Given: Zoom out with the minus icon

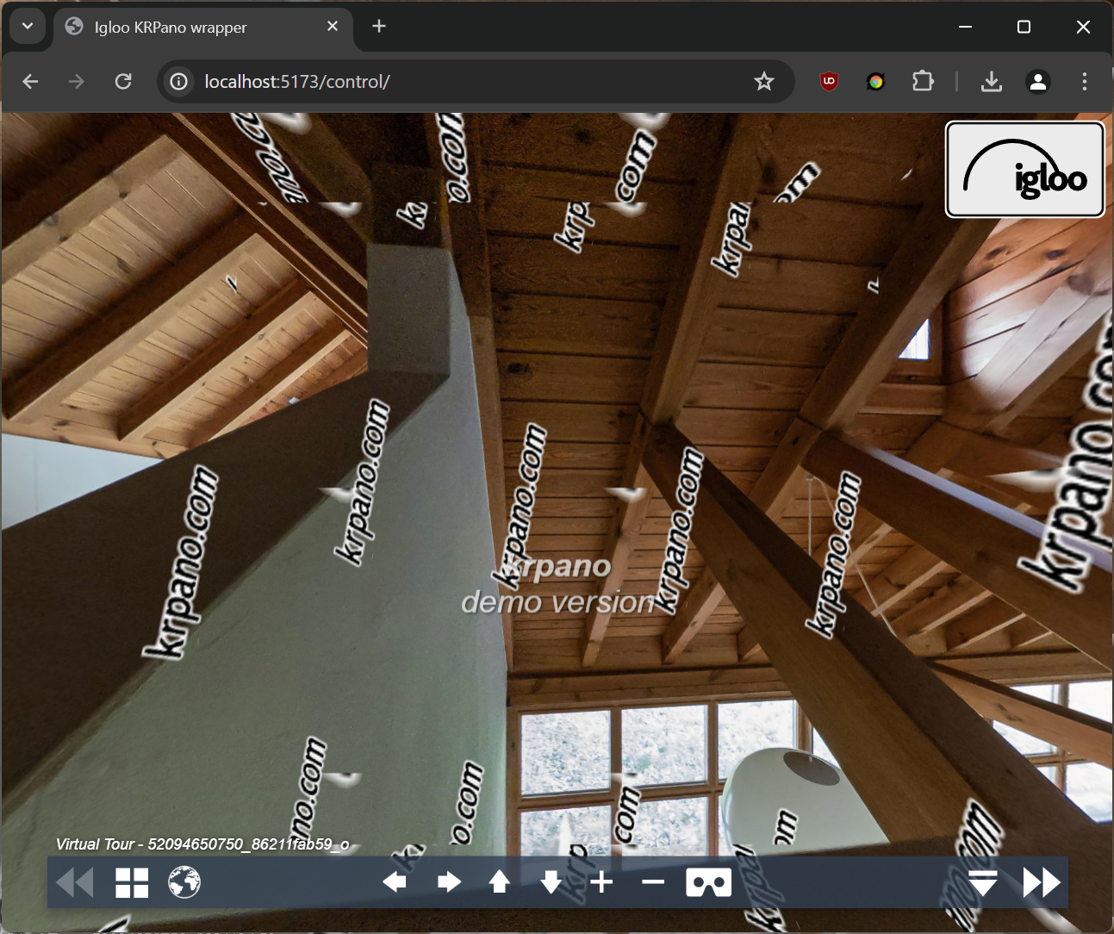Looking at the screenshot, I should (x=653, y=882).
